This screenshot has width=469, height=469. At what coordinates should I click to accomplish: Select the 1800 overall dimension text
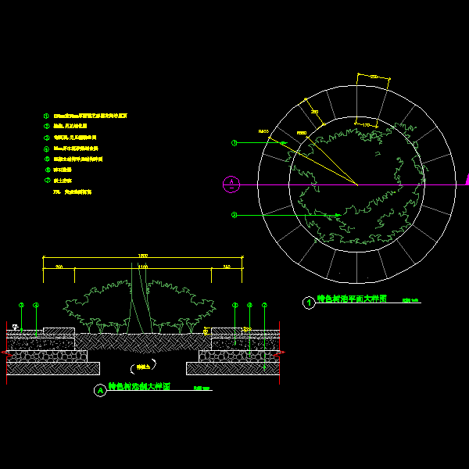point(142,256)
